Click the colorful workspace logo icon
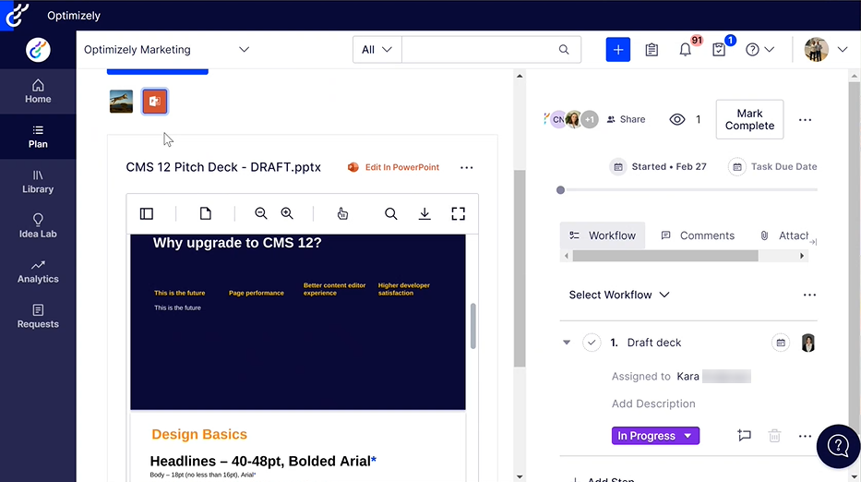The width and height of the screenshot is (861, 482). click(x=38, y=50)
